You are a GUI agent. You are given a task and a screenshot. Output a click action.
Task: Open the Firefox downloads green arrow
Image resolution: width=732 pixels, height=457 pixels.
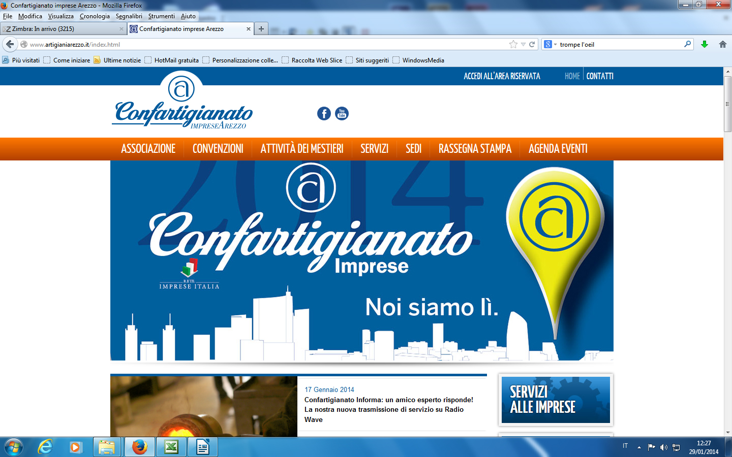coord(705,44)
